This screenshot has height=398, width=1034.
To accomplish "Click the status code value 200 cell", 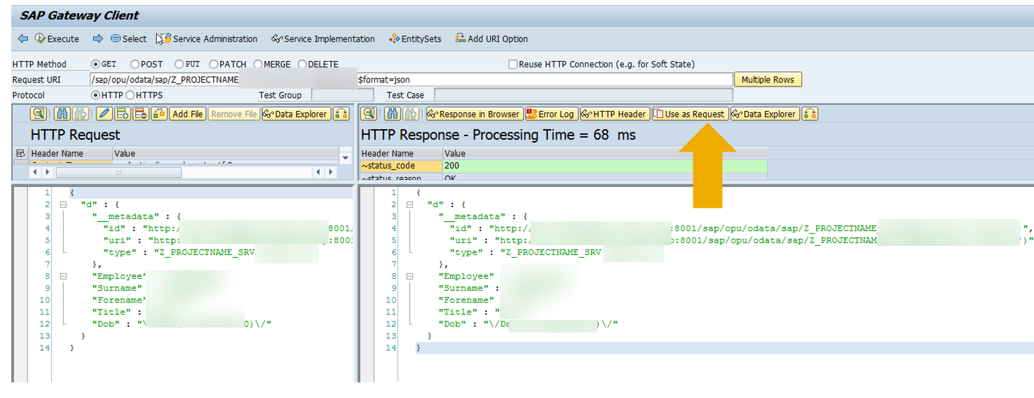I will point(605,166).
